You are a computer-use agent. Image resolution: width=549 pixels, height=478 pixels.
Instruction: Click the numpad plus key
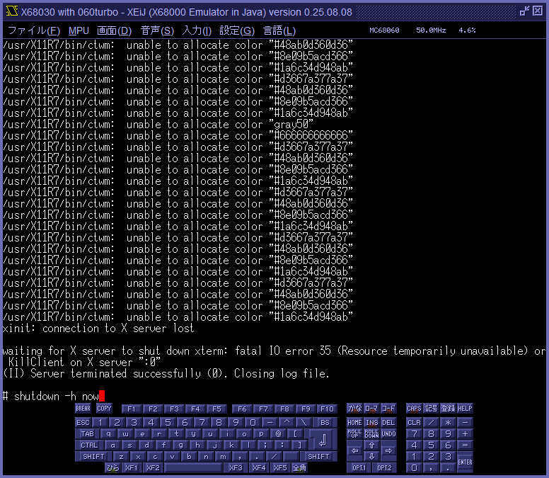point(465,434)
